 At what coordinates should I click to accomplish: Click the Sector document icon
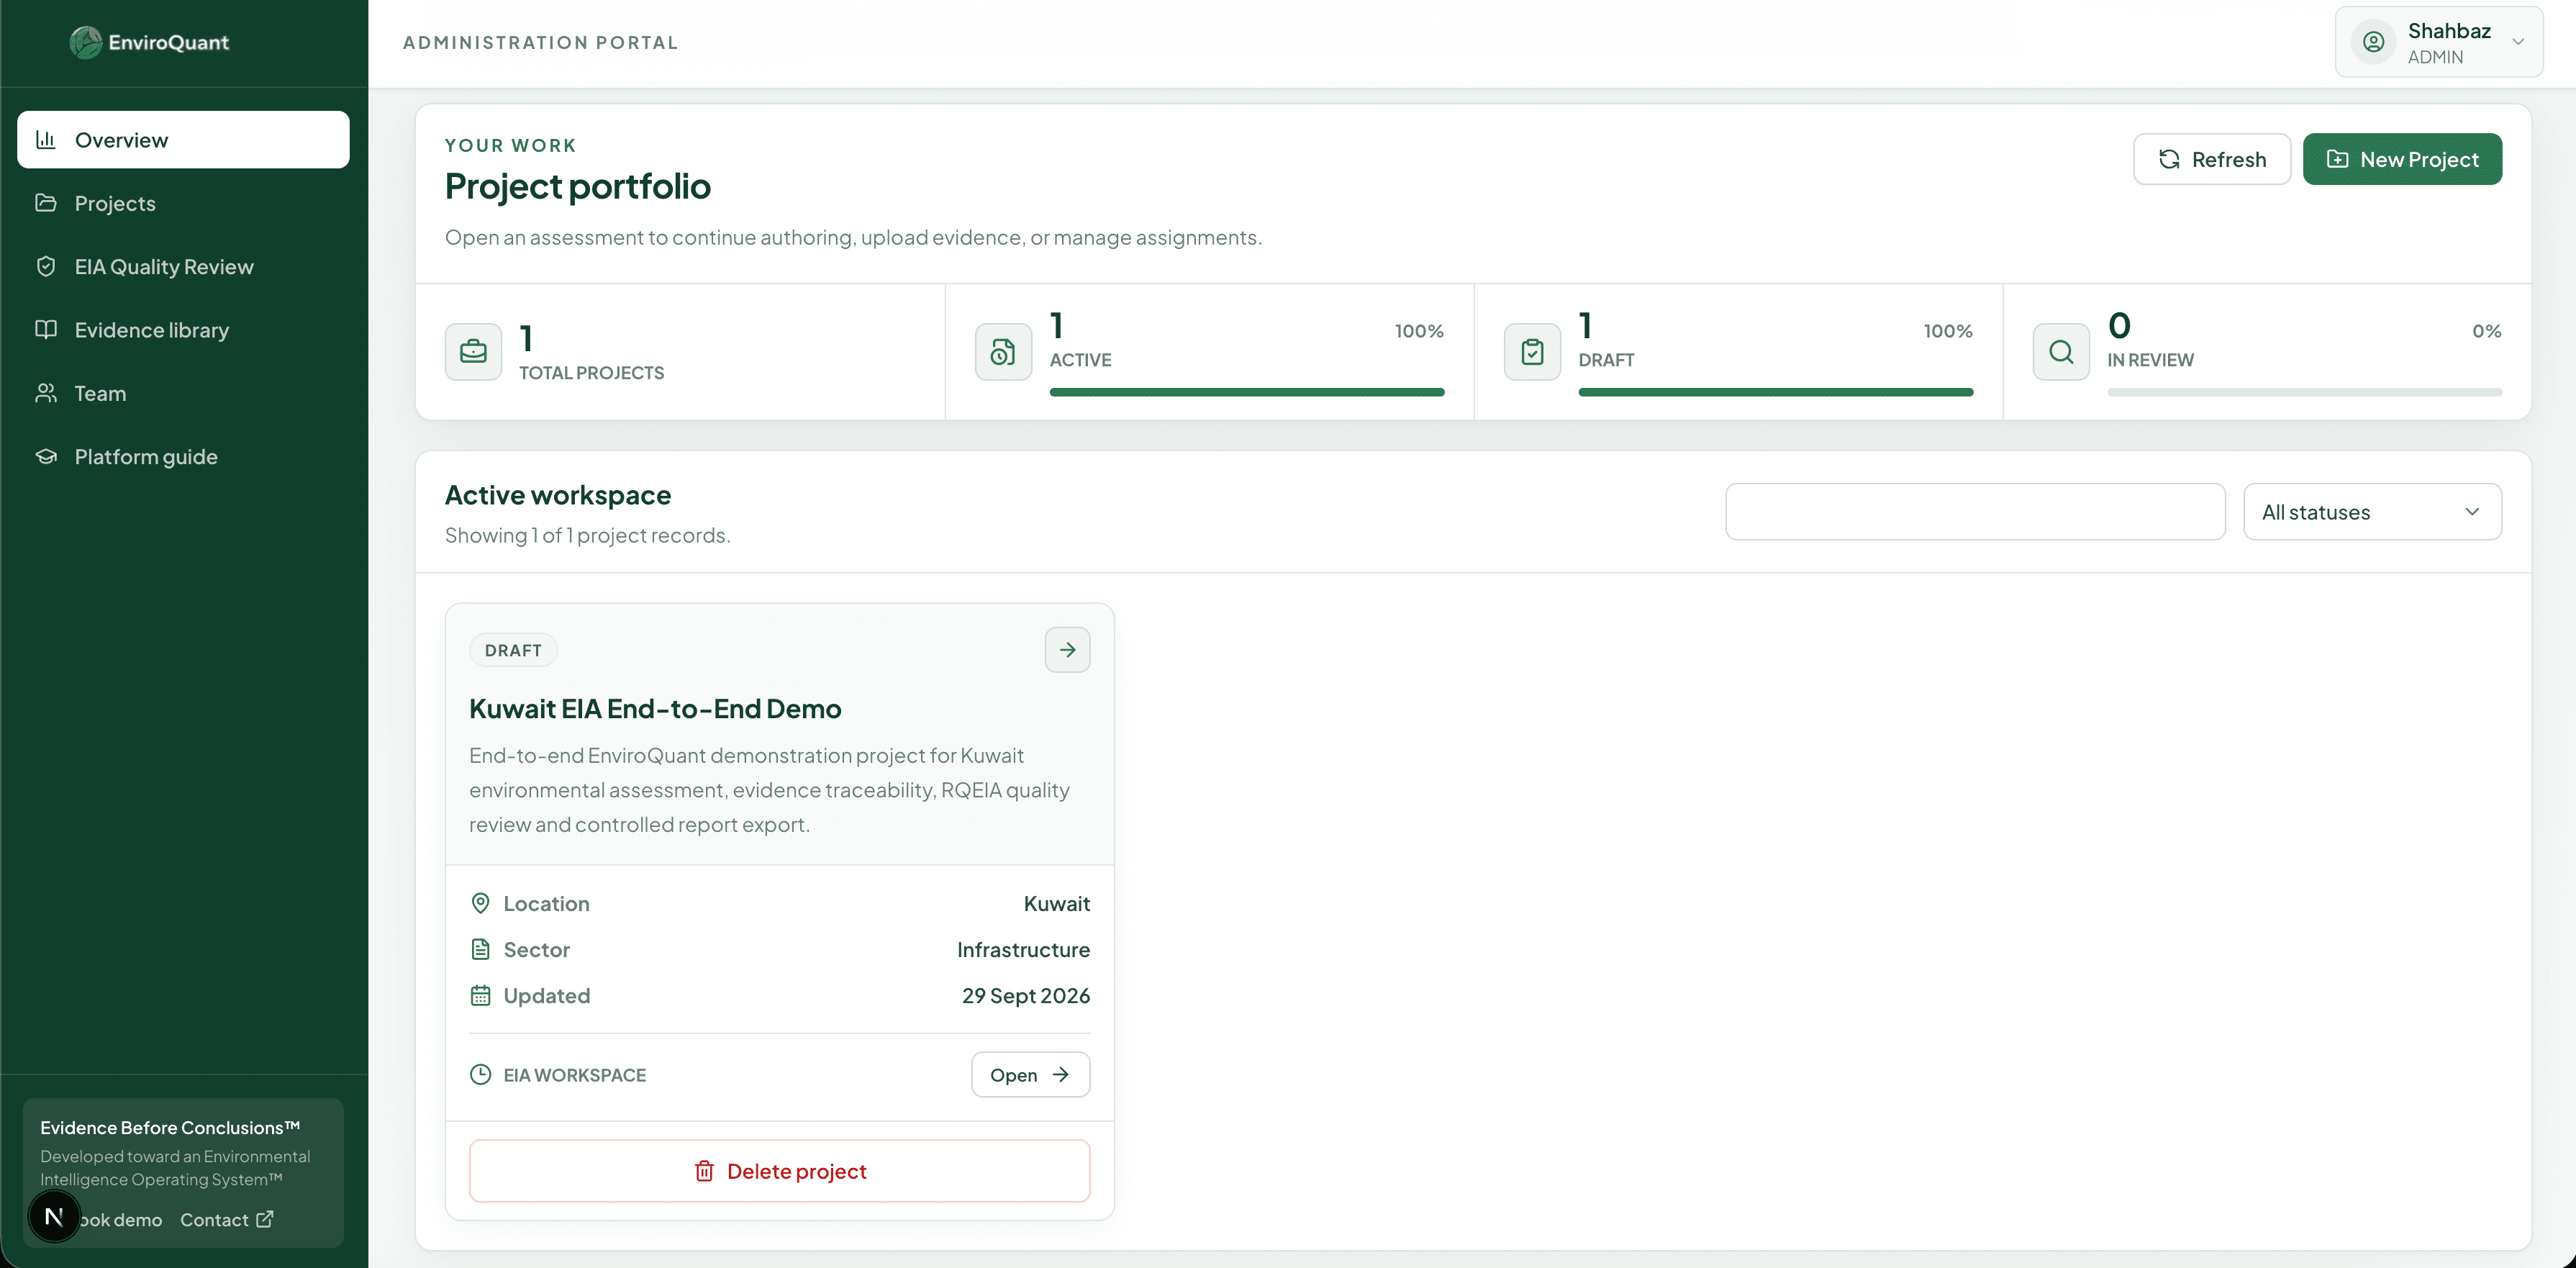pyautogui.click(x=480, y=949)
